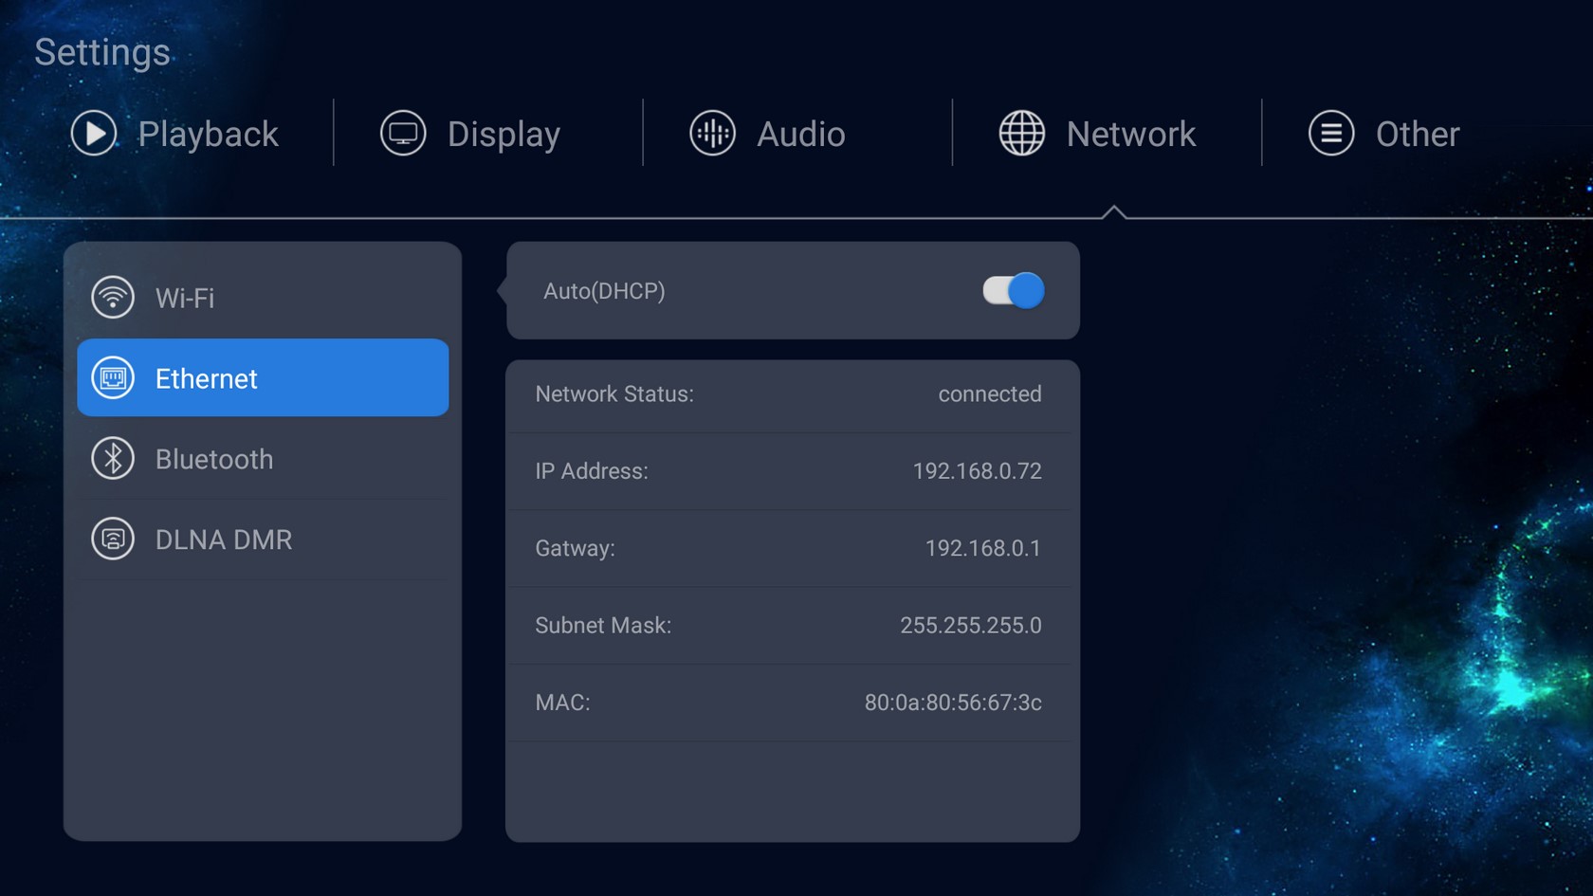
Task: Toggle the Auto(DHCP) switch
Action: 1013,290
